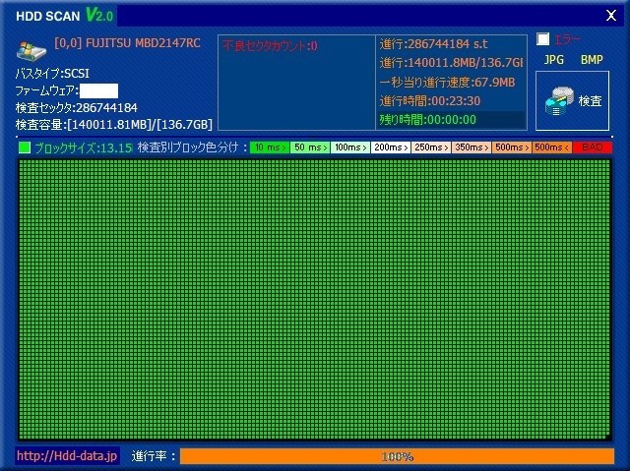
Task: Click the disk scan icon in 検査 button
Action: click(x=559, y=101)
